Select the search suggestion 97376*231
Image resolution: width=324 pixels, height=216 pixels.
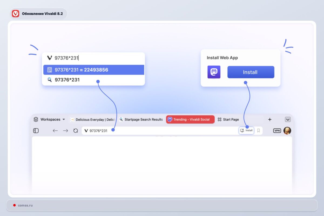click(x=94, y=80)
